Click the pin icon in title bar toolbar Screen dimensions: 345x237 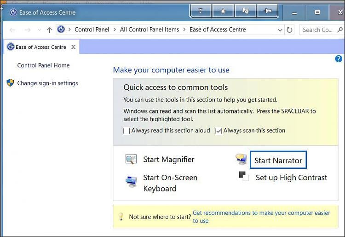pos(268,11)
